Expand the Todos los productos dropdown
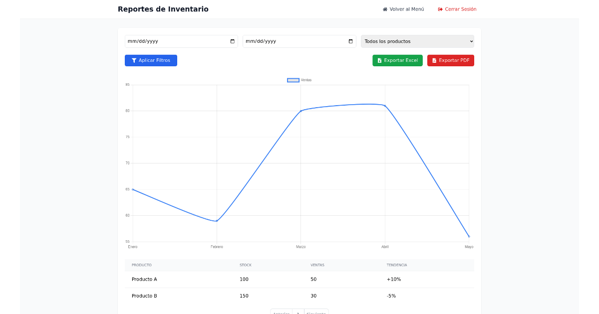This screenshot has width=599, height=314. pos(417,41)
